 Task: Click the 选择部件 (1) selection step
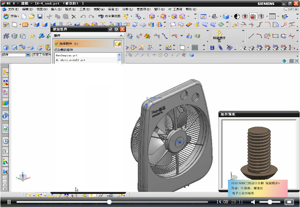tap(84, 44)
